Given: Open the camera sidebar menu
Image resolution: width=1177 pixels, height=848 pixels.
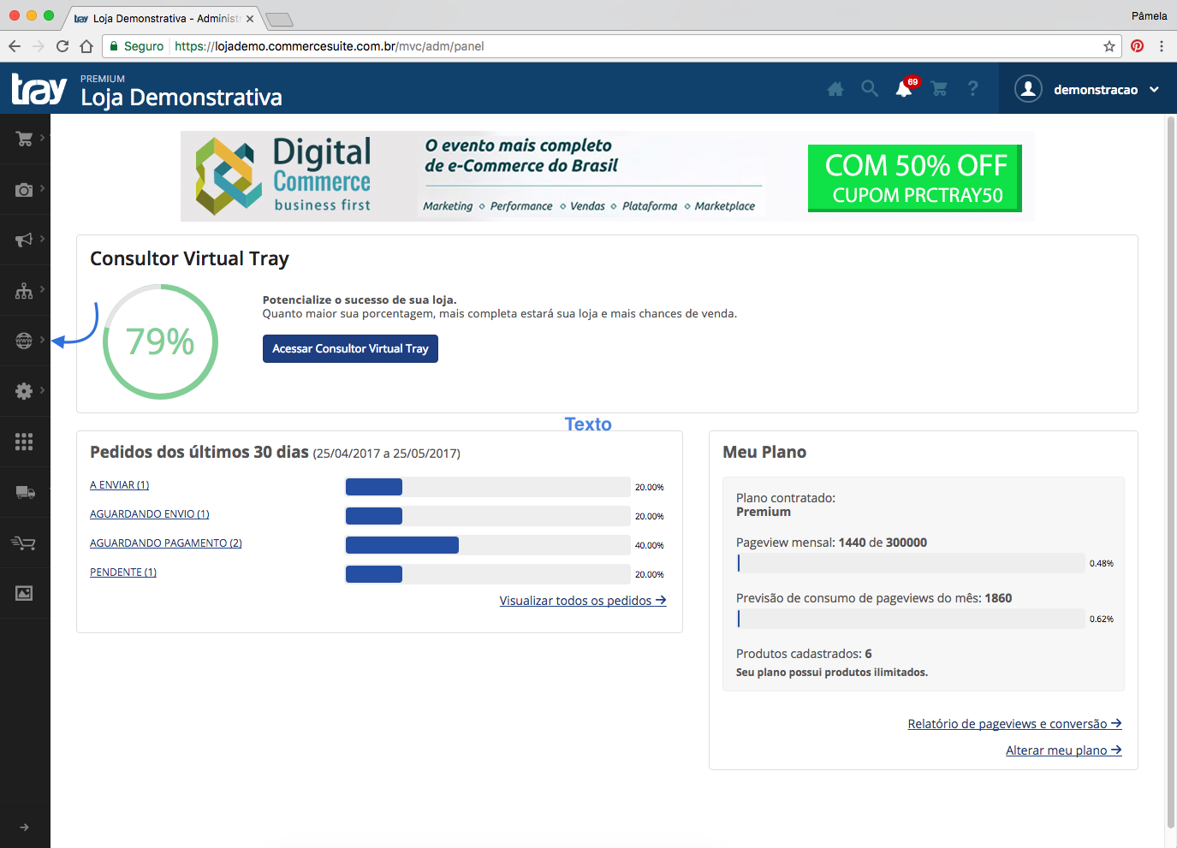Looking at the screenshot, I should coord(24,189).
